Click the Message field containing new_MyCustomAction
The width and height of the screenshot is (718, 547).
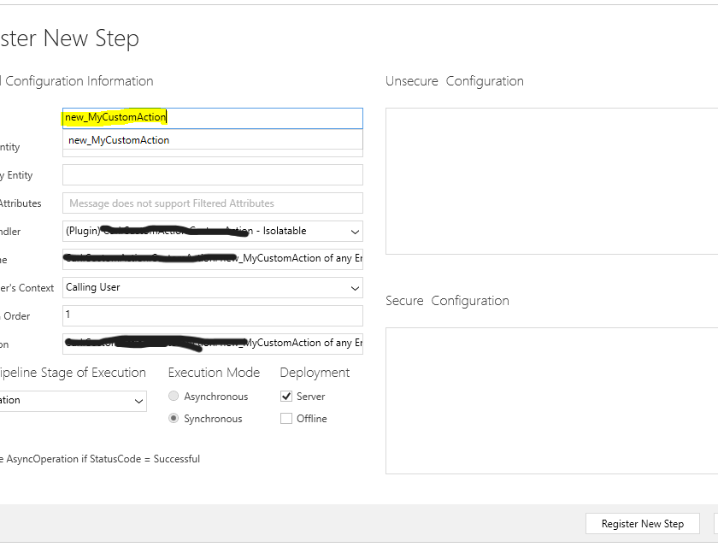212,117
